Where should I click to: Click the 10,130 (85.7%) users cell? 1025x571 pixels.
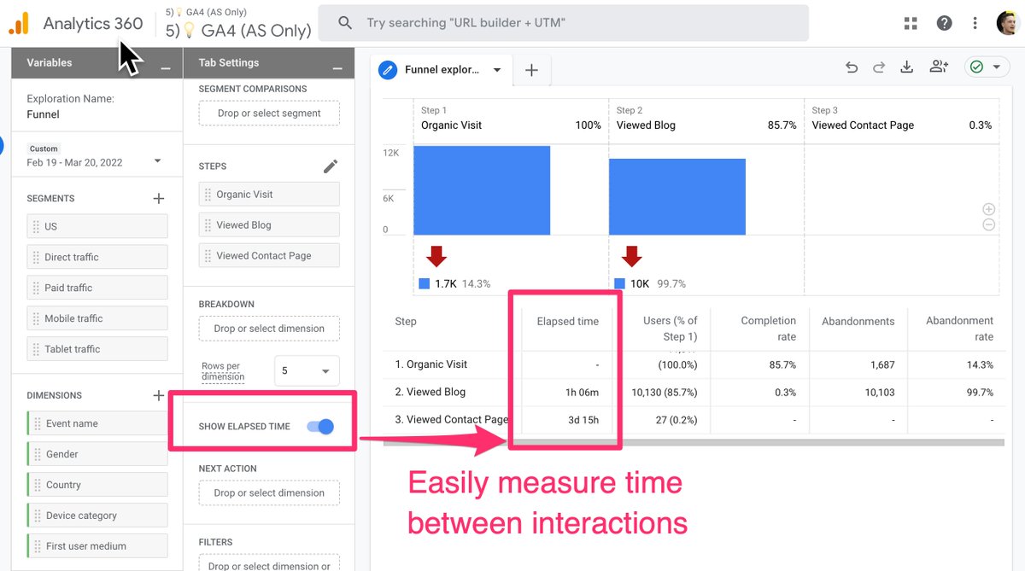pyautogui.click(x=665, y=393)
